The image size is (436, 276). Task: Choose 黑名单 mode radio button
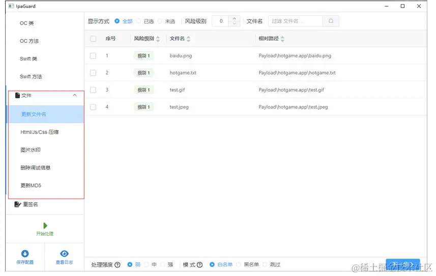[238, 265]
